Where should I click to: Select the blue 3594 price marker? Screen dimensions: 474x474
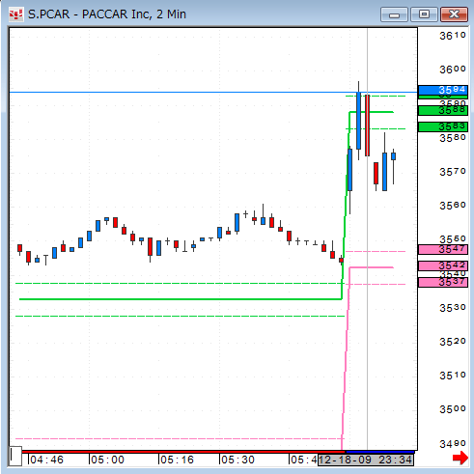click(443, 90)
